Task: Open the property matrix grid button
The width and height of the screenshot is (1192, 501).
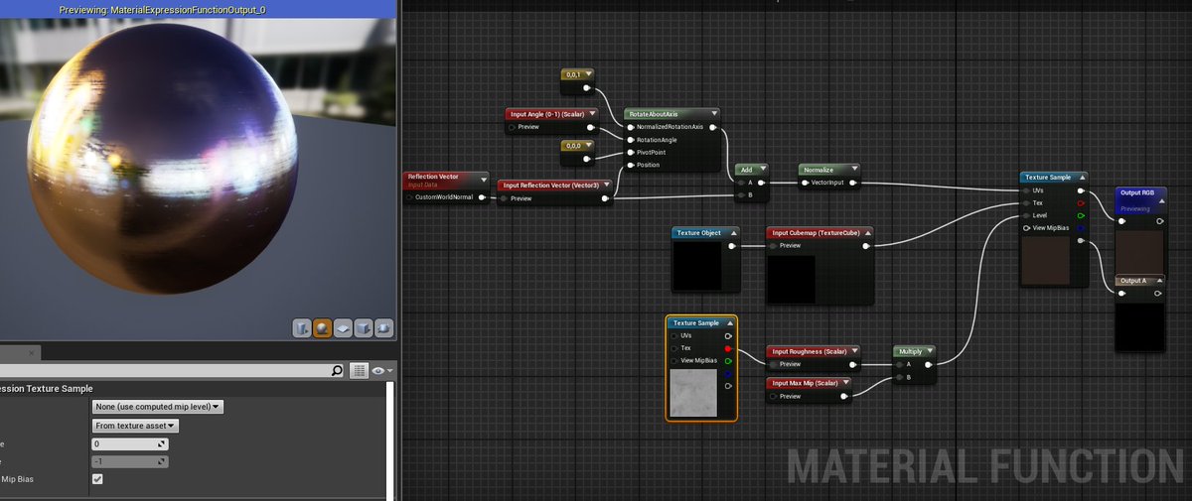Action: [x=359, y=371]
